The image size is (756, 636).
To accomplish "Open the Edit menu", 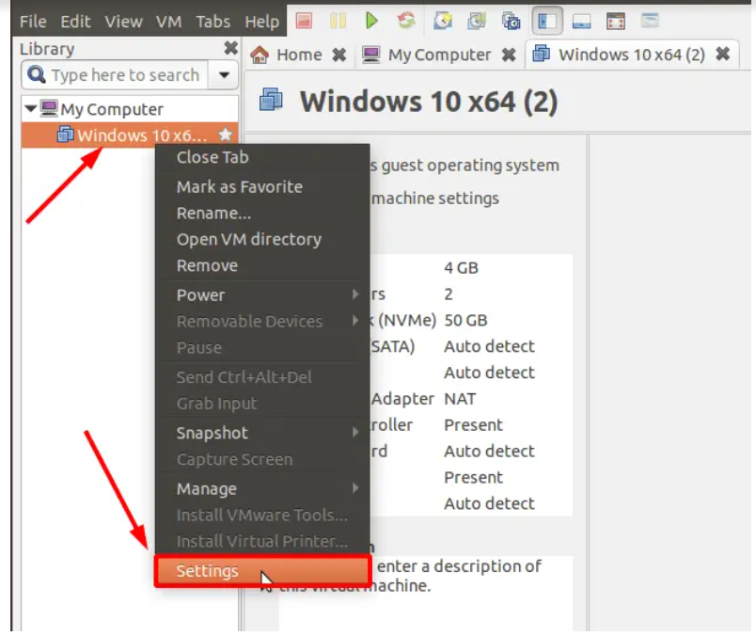I will 76,22.
